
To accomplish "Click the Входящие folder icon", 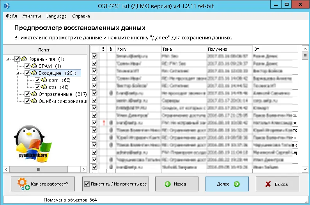I will pos(34,73).
